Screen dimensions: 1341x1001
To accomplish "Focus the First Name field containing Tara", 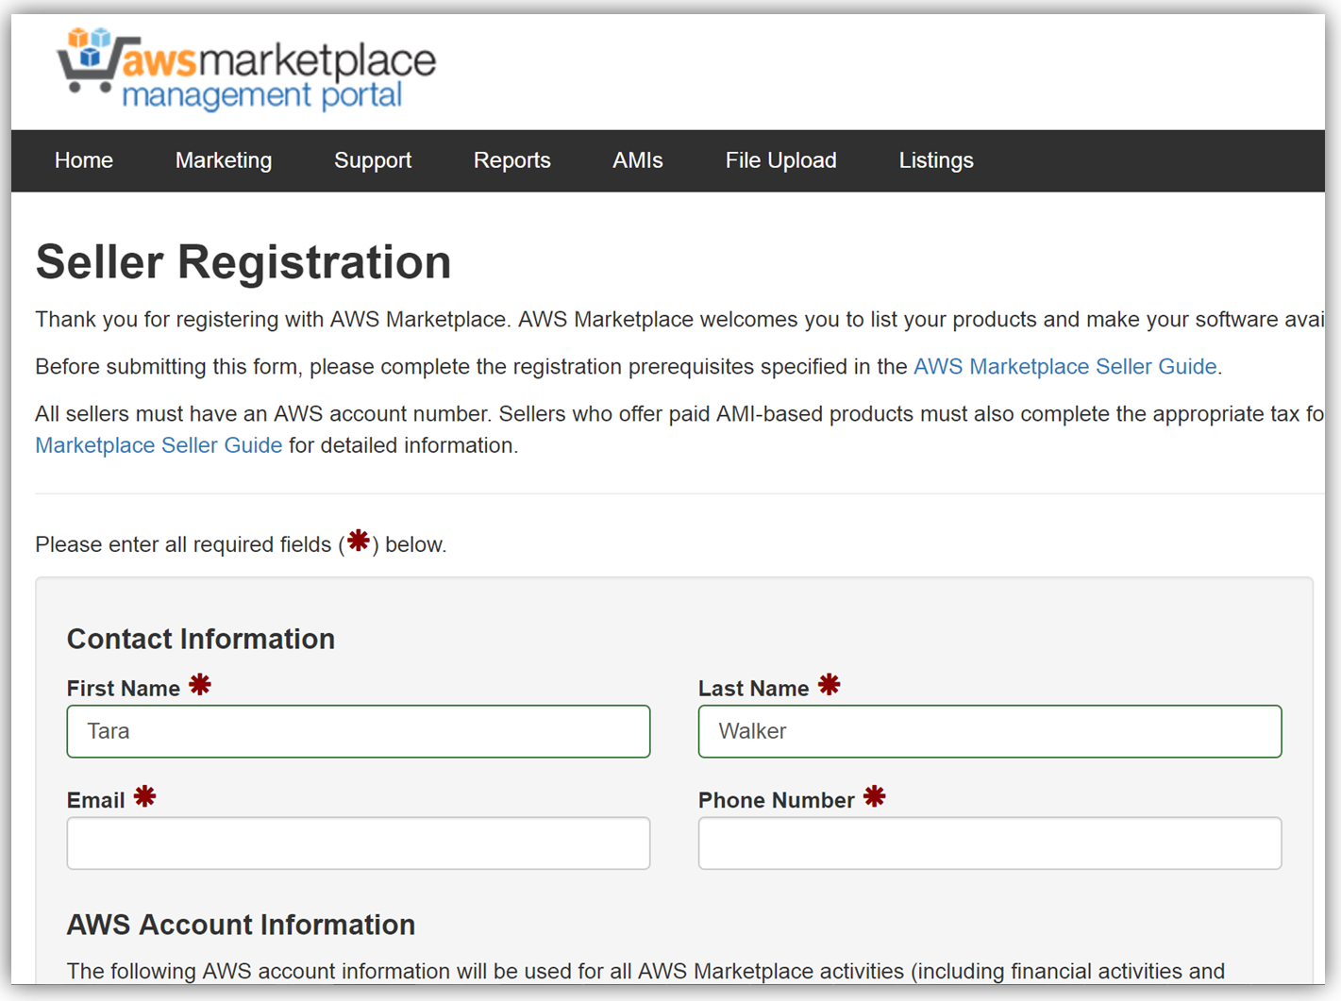I will 359,731.
